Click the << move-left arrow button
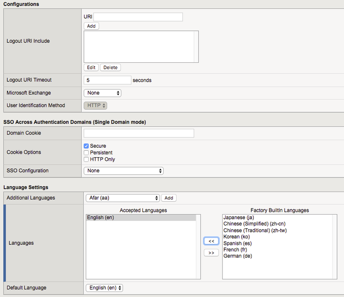 (211, 241)
